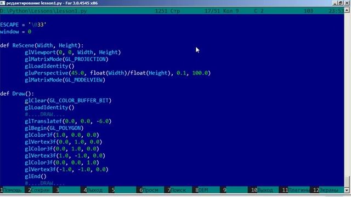Click the line counter 17/51 in status bar
351x197 pixels.
coord(212,11)
